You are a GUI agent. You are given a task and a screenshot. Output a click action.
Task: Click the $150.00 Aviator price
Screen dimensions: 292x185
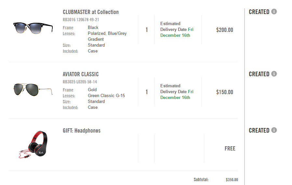tap(224, 92)
